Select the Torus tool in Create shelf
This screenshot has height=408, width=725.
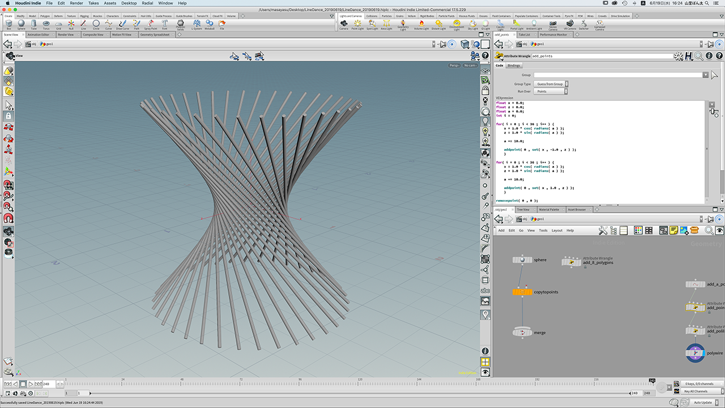pos(46,24)
